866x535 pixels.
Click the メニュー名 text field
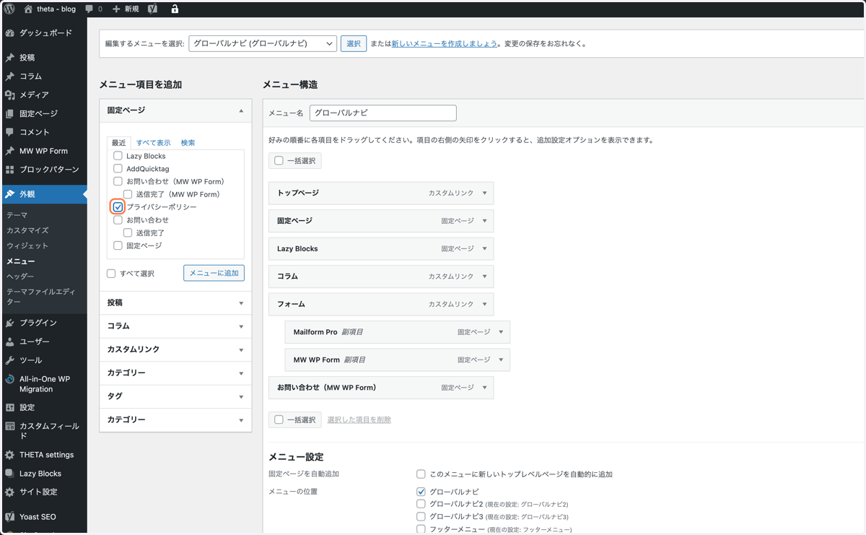(x=383, y=113)
